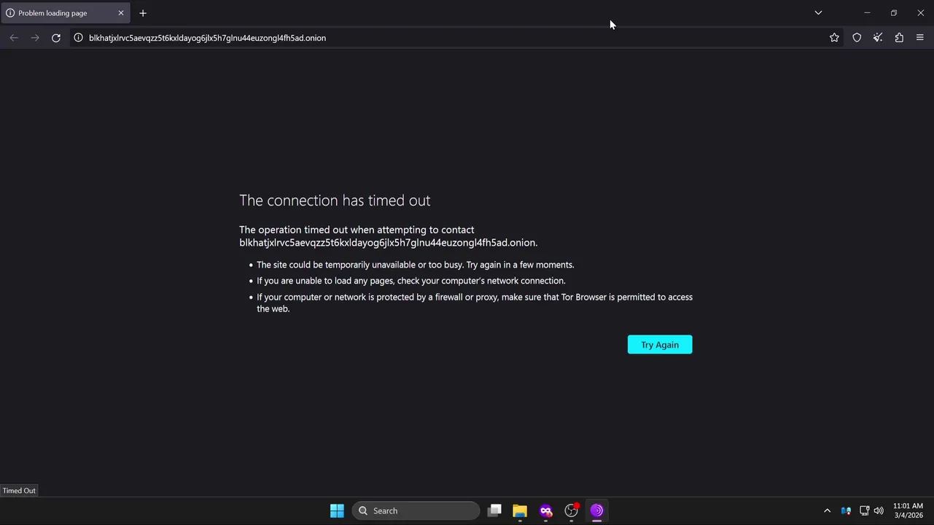The image size is (934, 525).
Task: Click the taskbar Search box
Action: click(x=416, y=510)
